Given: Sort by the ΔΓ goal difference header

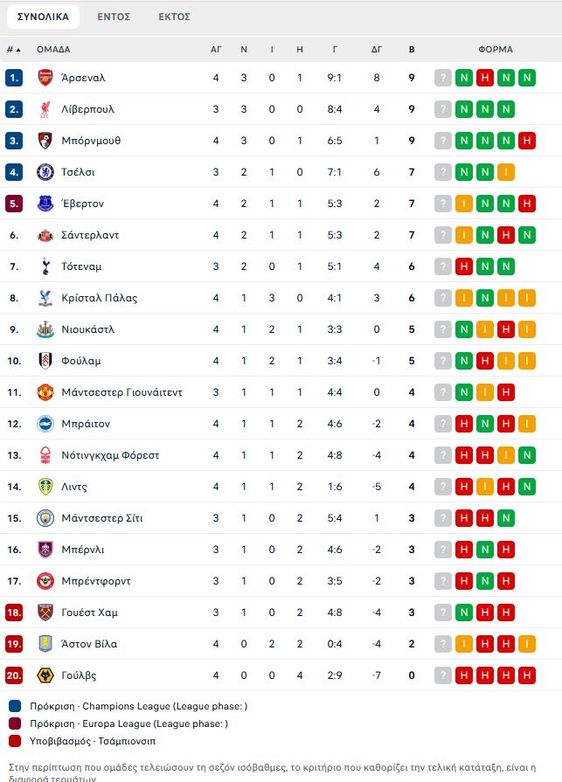Looking at the screenshot, I should coord(377,50).
